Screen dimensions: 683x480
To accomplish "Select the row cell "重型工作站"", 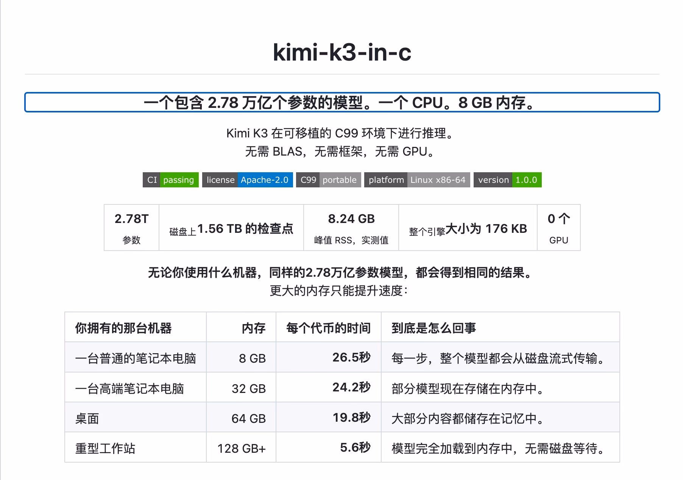I will pyautogui.click(x=136, y=448).
